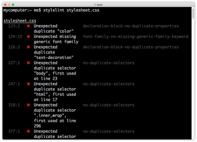The image size is (197, 142).
Task: Zoom the terminal using the green button
Action: click(13, 5)
